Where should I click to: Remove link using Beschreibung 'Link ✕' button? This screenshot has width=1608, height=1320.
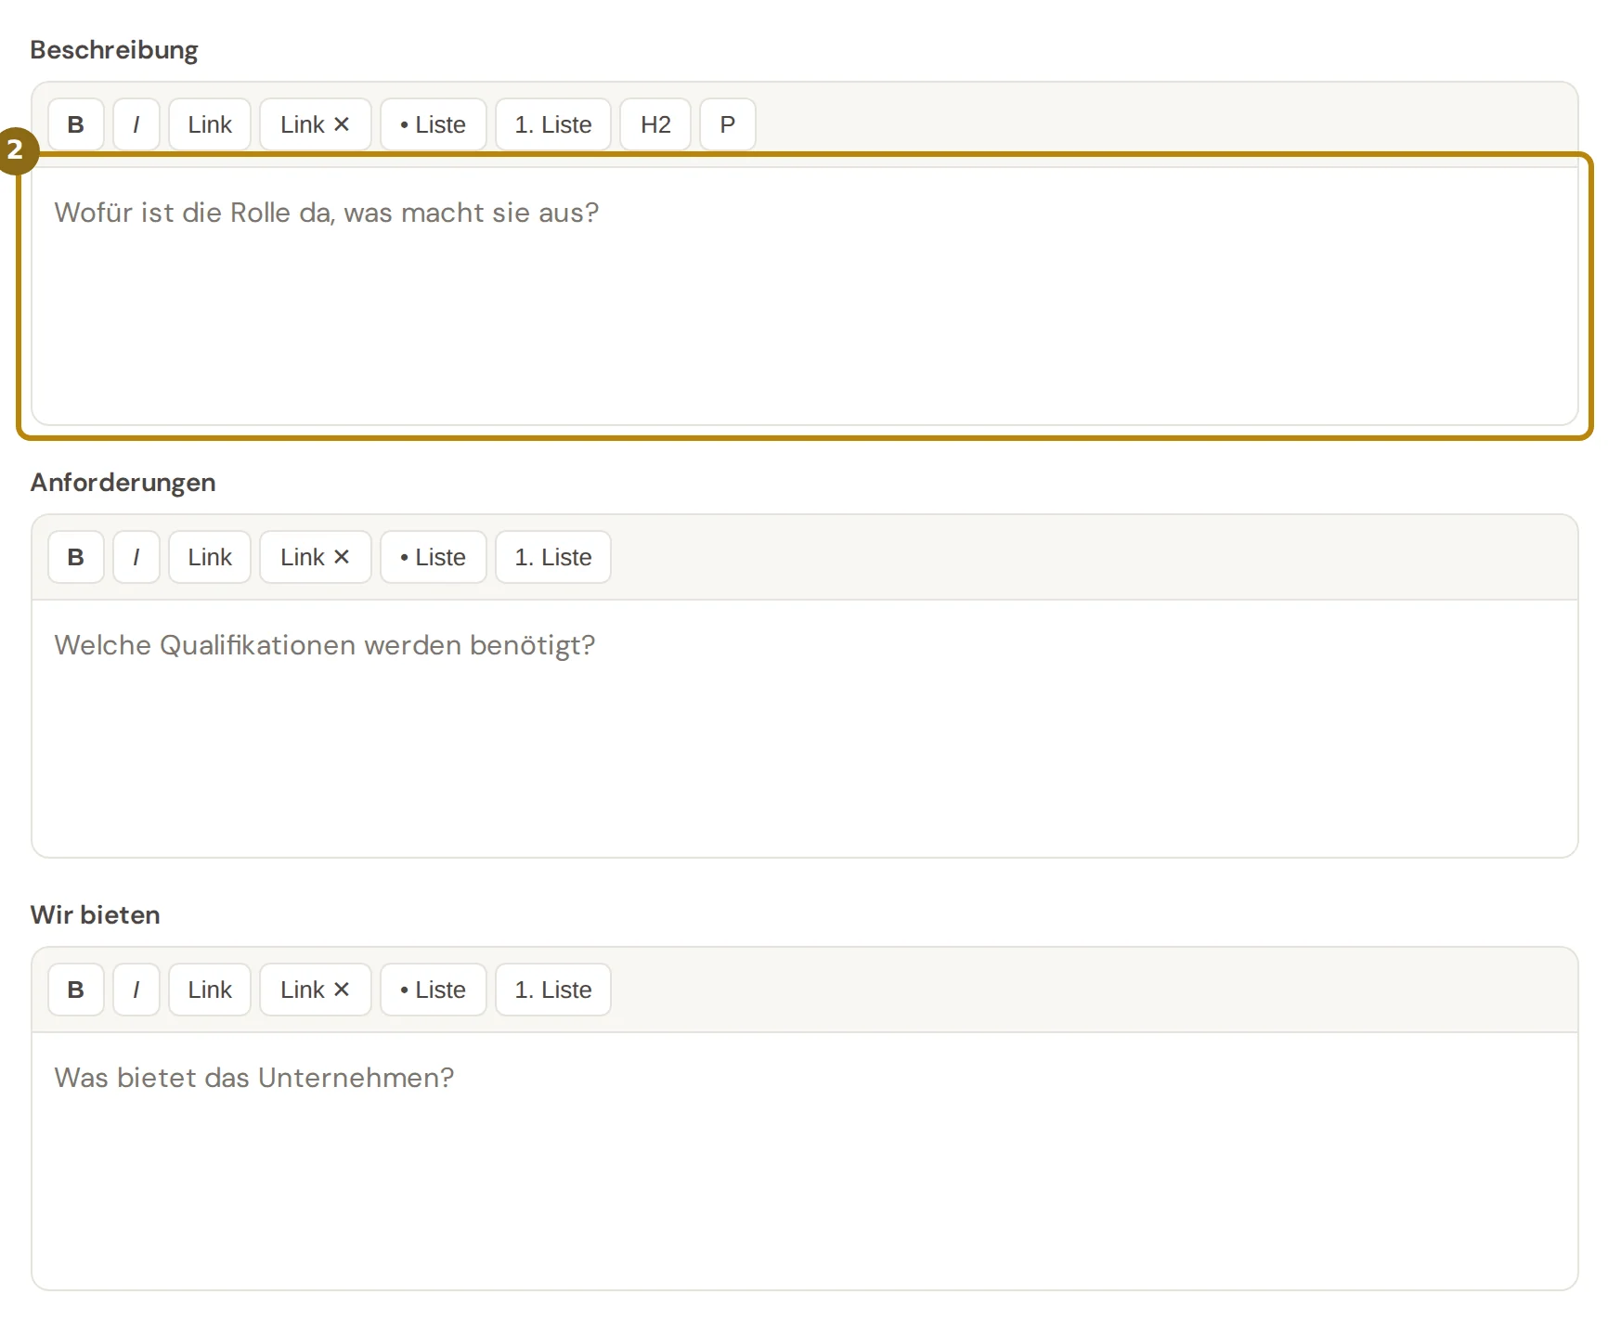coord(316,124)
